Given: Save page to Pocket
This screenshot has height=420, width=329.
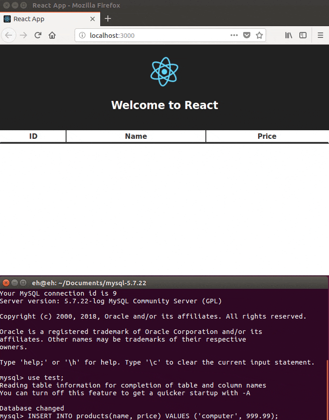Looking at the screenshot, I should pyautogui.click(x=247, y=35).
